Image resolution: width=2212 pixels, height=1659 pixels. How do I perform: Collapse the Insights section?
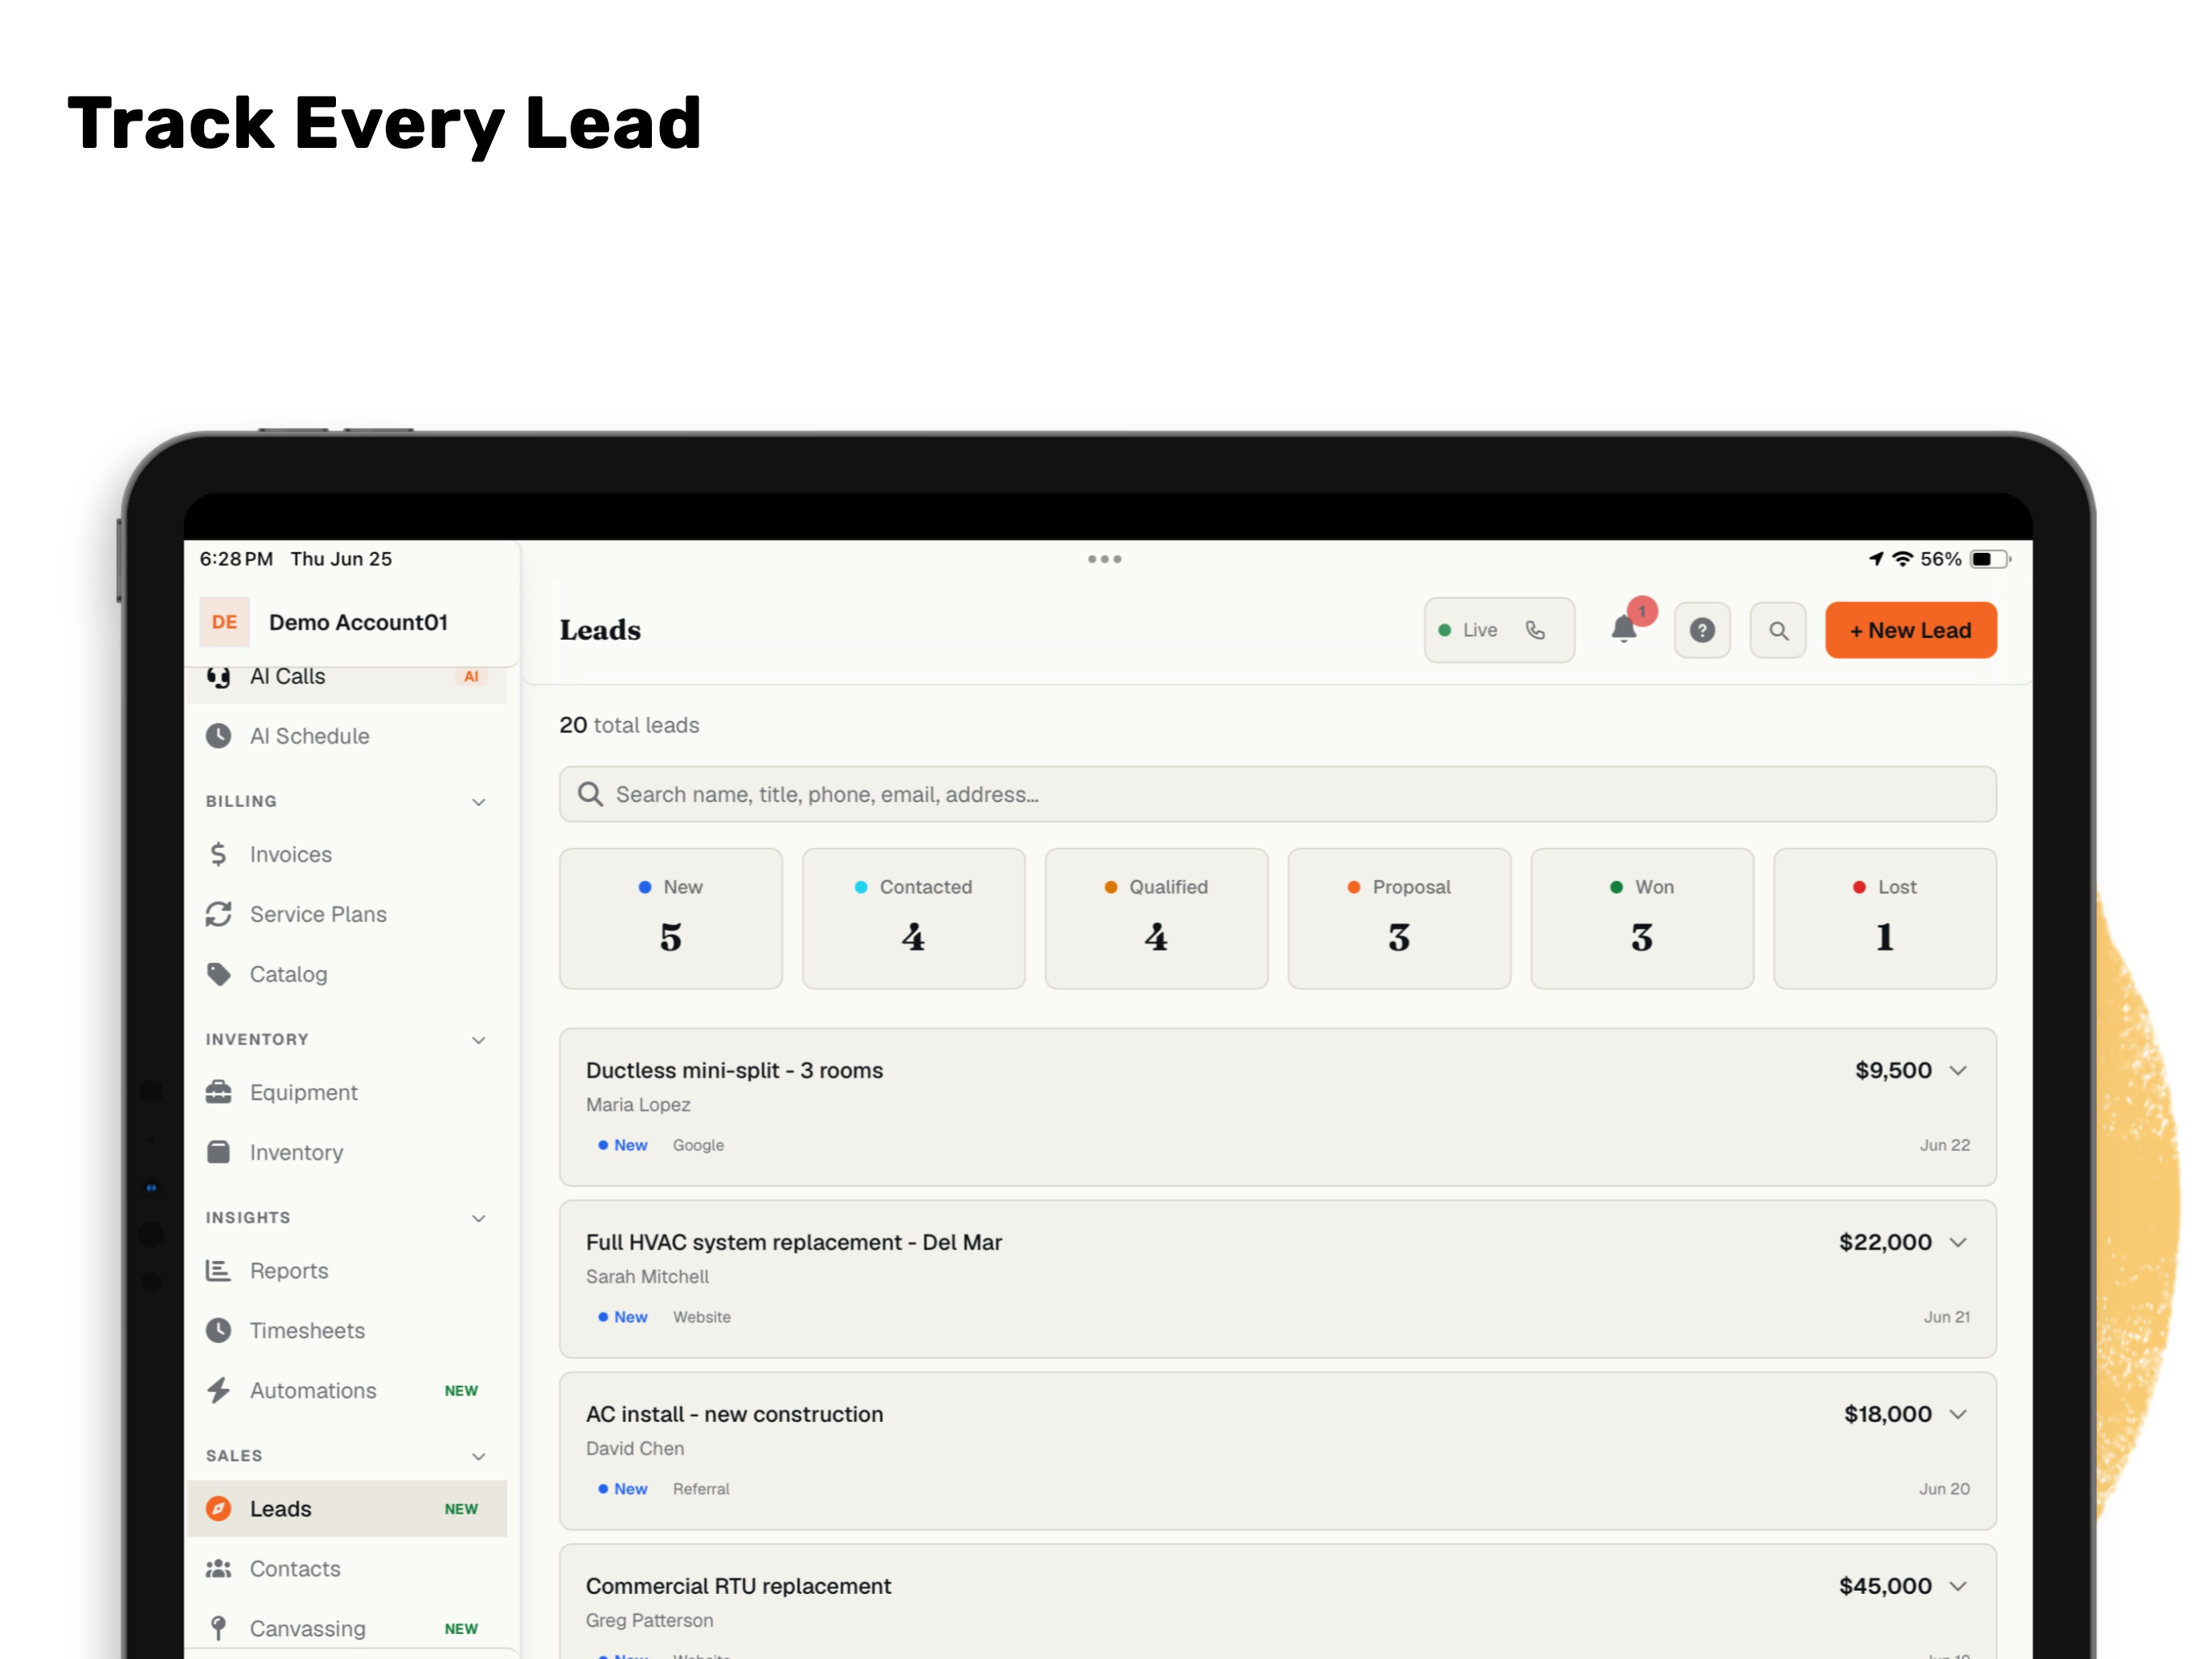(479, 1218)
